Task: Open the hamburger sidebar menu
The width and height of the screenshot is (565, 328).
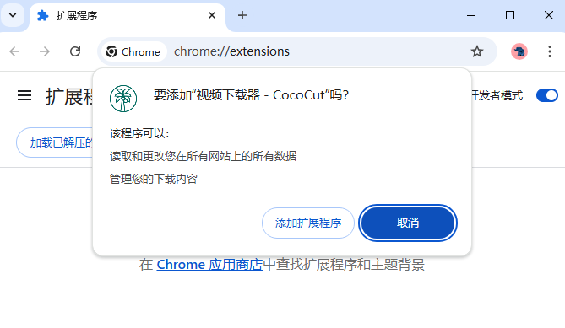Action: click(x=24, y=95)
